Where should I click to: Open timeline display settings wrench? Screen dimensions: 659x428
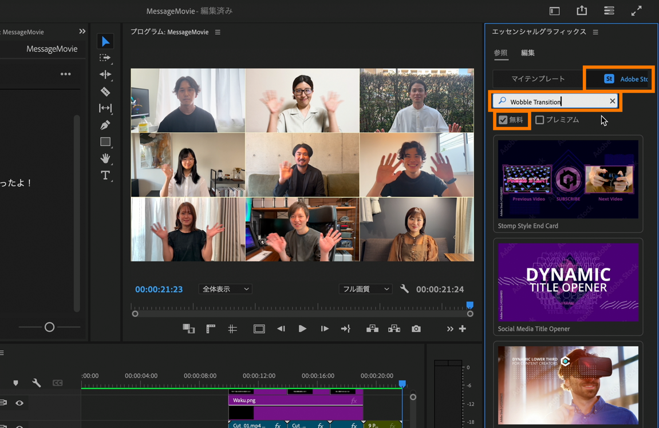[x=37, y=383]
